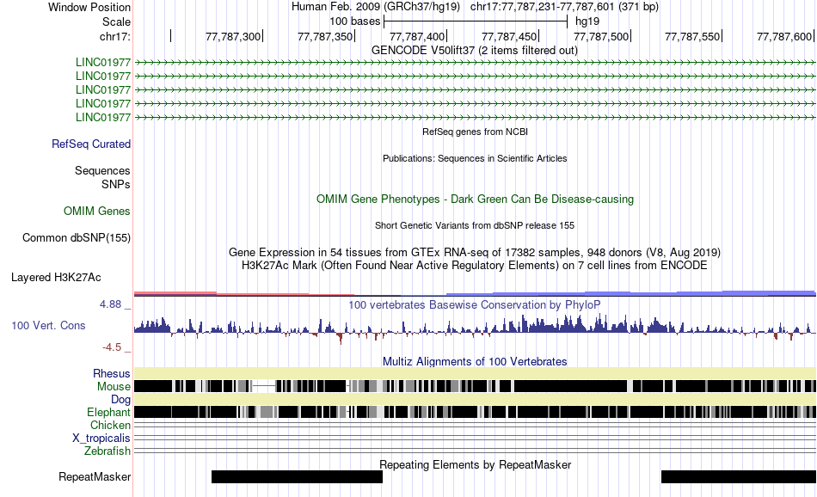
Task: Click the 100 bases scale bar
Action: tap(476, 21)
